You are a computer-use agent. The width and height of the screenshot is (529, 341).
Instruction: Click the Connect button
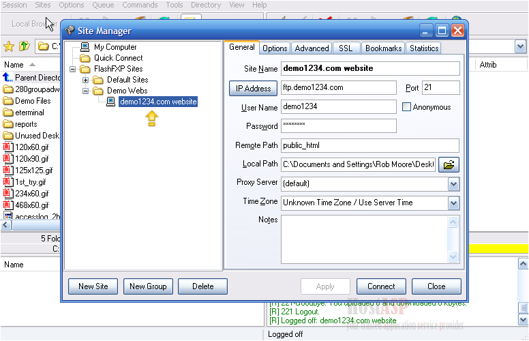tap(381, 286)
